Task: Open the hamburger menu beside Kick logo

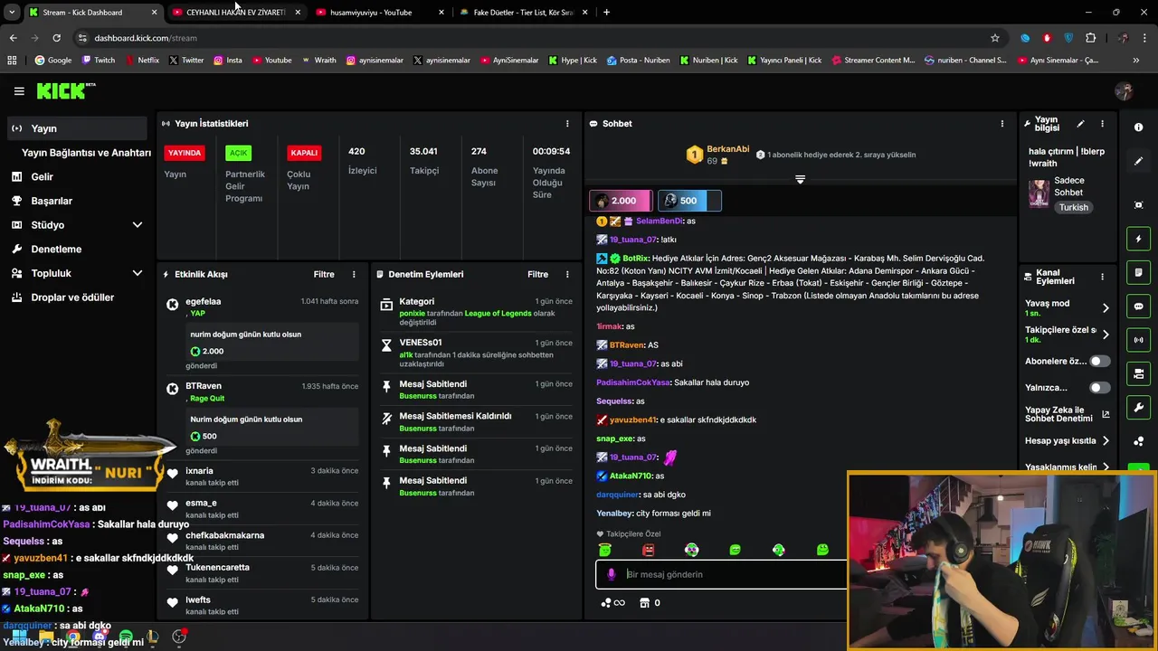Action: point(19,91)
